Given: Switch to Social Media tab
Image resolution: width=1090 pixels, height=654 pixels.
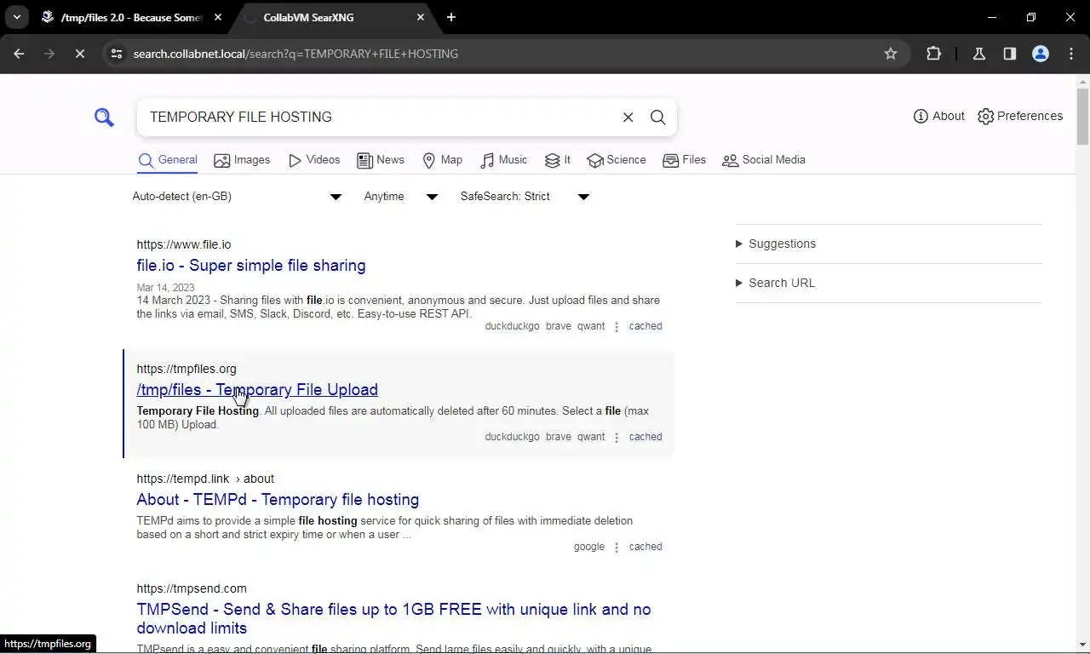Looking at the screenshot, I should [764, 160].
